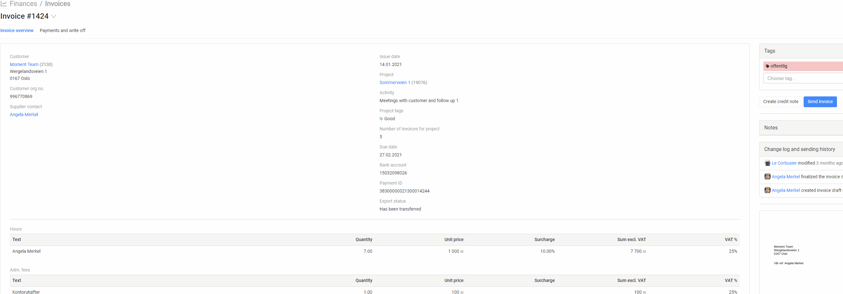Image resolution: width=843 pixels, height=294 pixels.
Task: Click the green Good project tag icon
Action: [381, 119]
